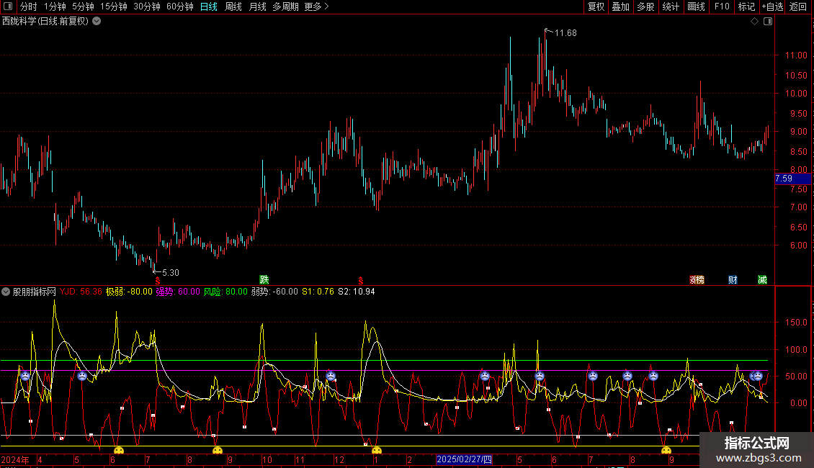Switch to the 60分钟 period tab

tap(179, 6)
